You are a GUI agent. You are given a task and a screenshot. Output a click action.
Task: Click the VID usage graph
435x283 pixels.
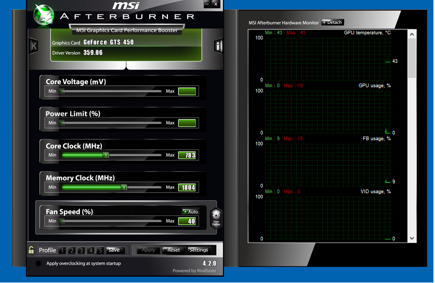(327, 218)
